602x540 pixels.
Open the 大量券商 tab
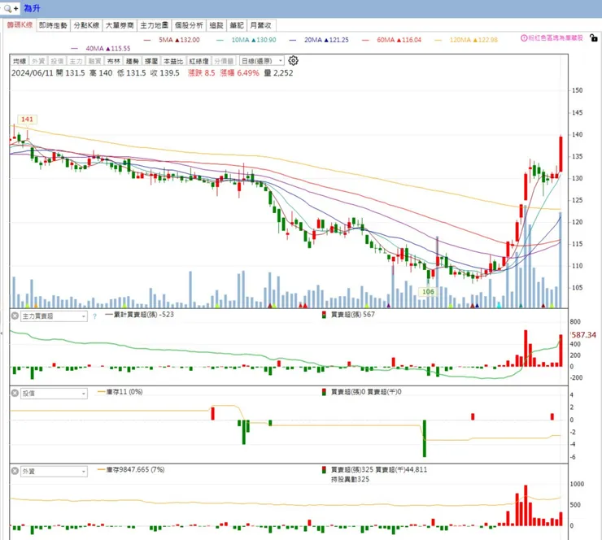point(120,25)
